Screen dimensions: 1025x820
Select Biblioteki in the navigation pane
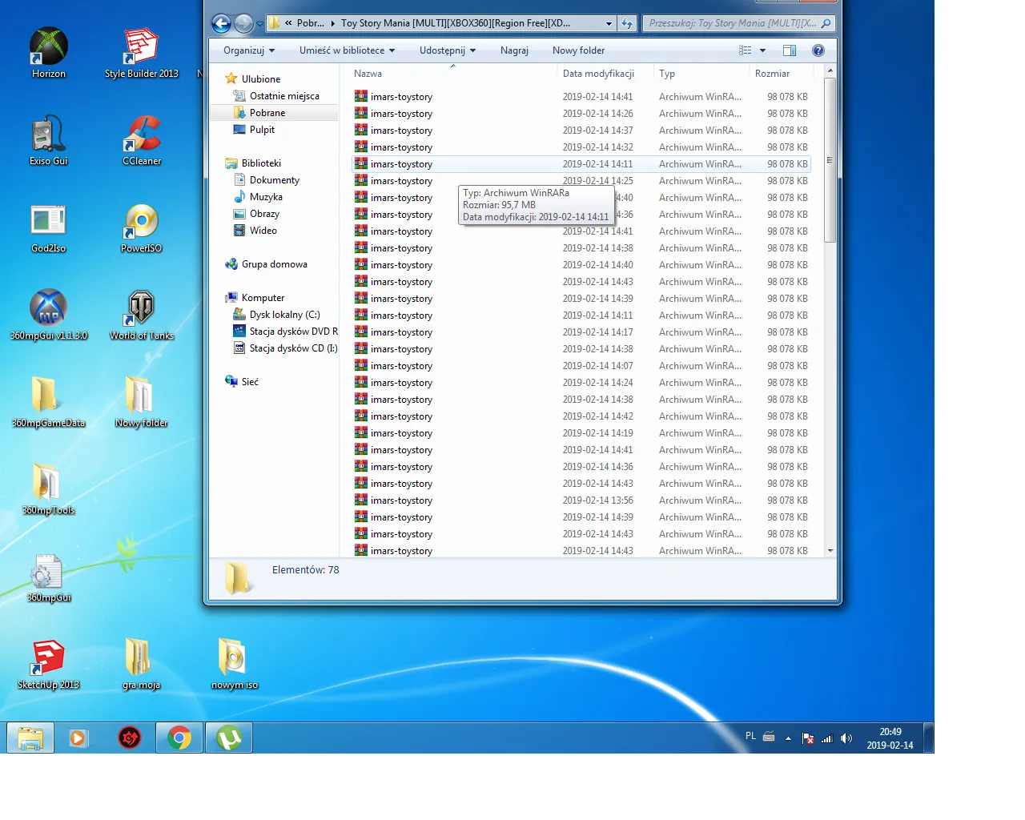(261, 163)
